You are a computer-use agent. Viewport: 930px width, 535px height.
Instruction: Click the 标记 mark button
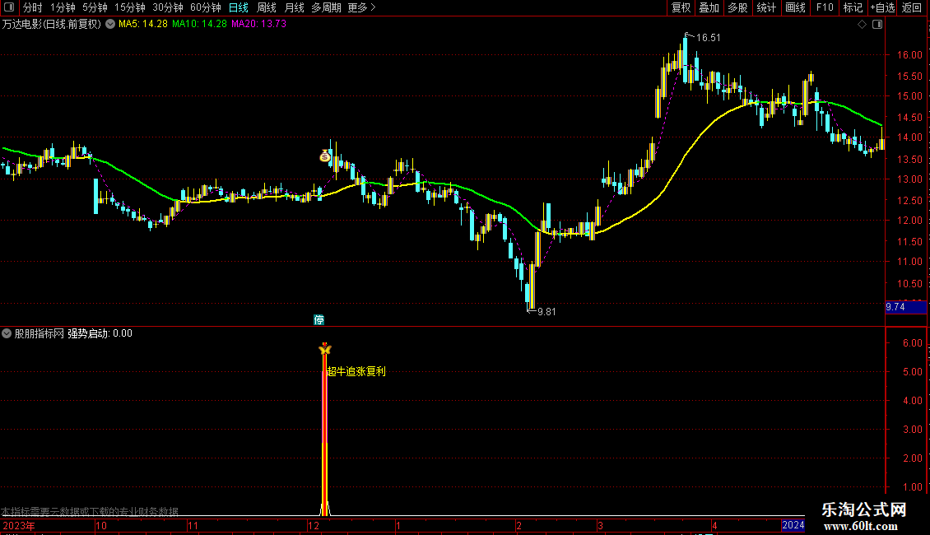(853, 7)
